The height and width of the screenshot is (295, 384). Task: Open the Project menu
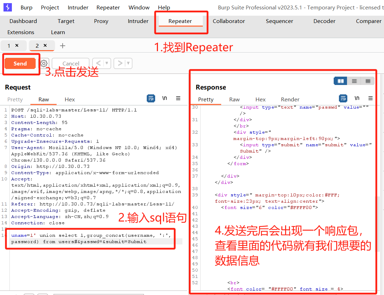point(50,8)
